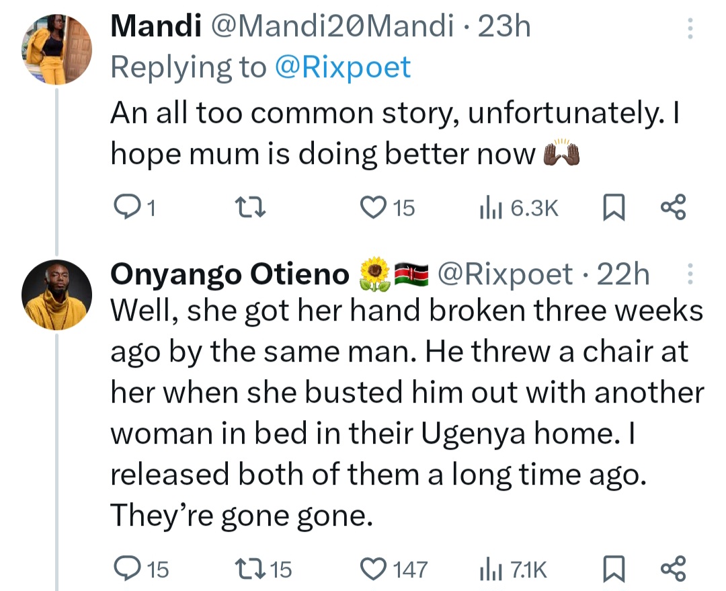Image resolution: width=726 pixels, height=591 pixels.
Task: Retweet Onyango Otieno's tweet
Action: point(252,570)
